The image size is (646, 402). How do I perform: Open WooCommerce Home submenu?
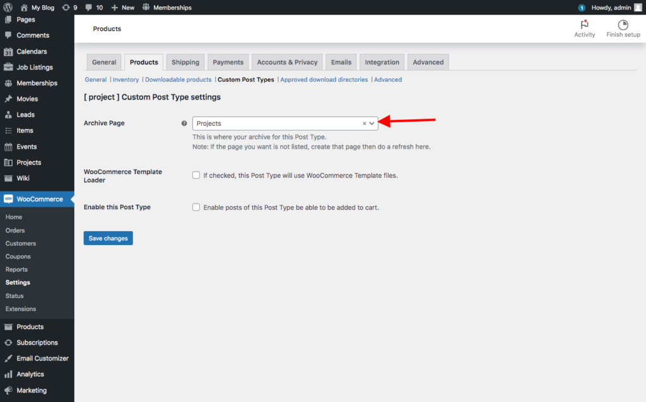(x=14, y=217)
